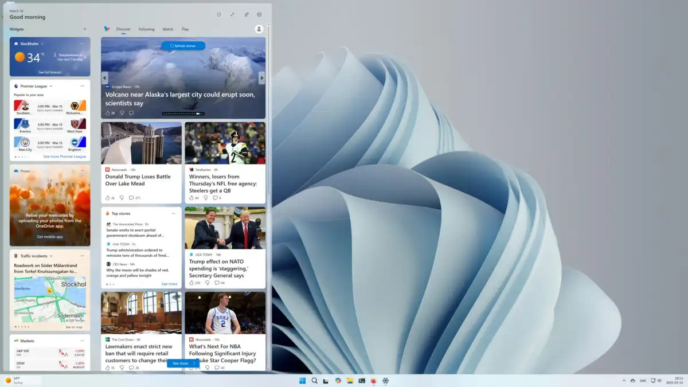Screen dimensions: 688x387
Task: Open See full forecast in the weather widget
Action: pos(50,72)
